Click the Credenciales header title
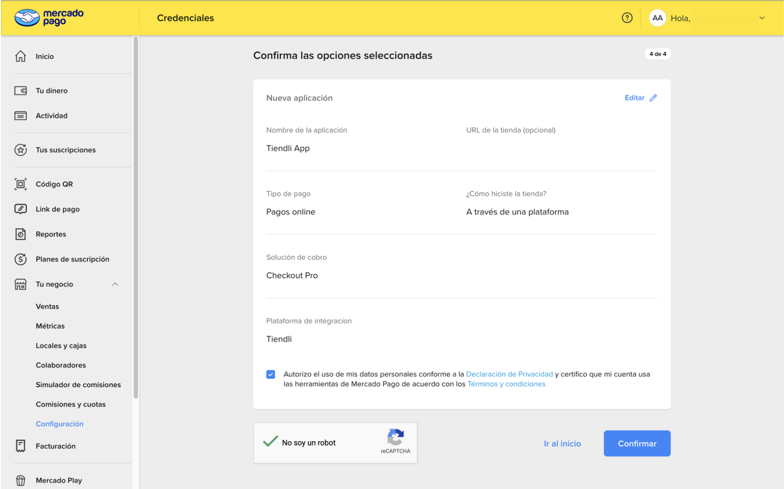This screenshot has width=784, height=489. pos(185,18)
